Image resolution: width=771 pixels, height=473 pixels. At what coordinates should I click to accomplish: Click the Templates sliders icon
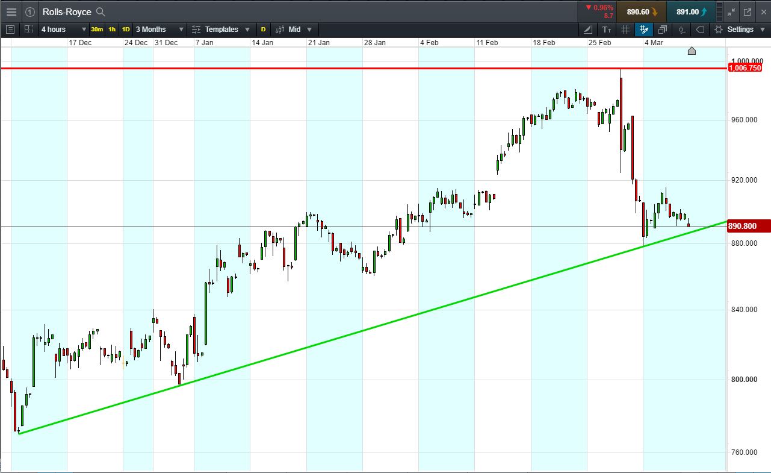coord(196,29)
